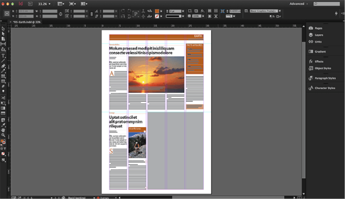Select the Type tool in the toolbox

coord(3,56)
